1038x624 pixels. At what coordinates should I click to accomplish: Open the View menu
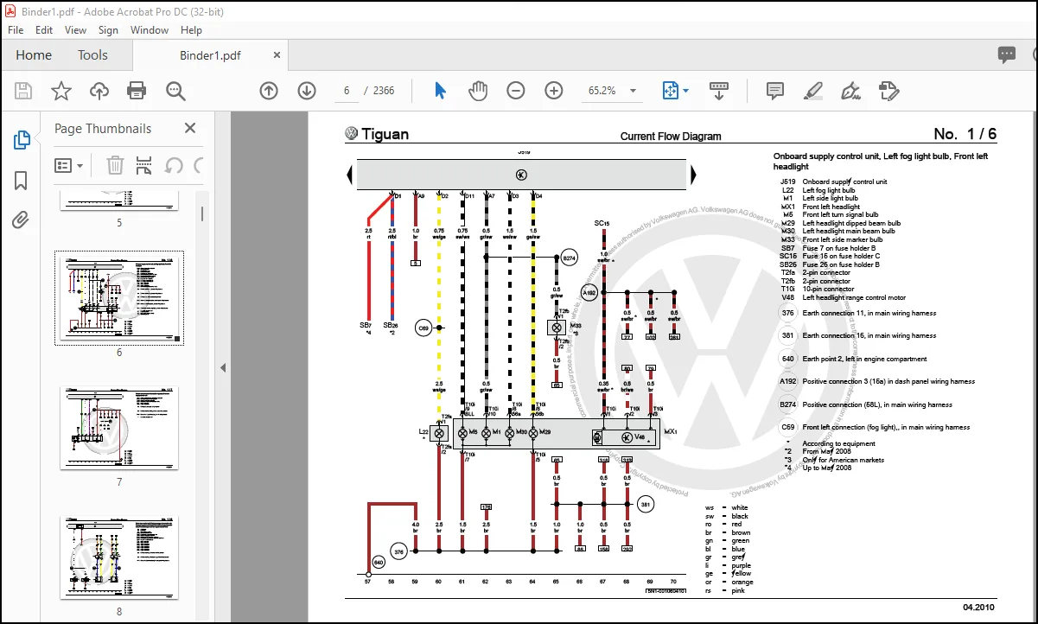point(76,29)
